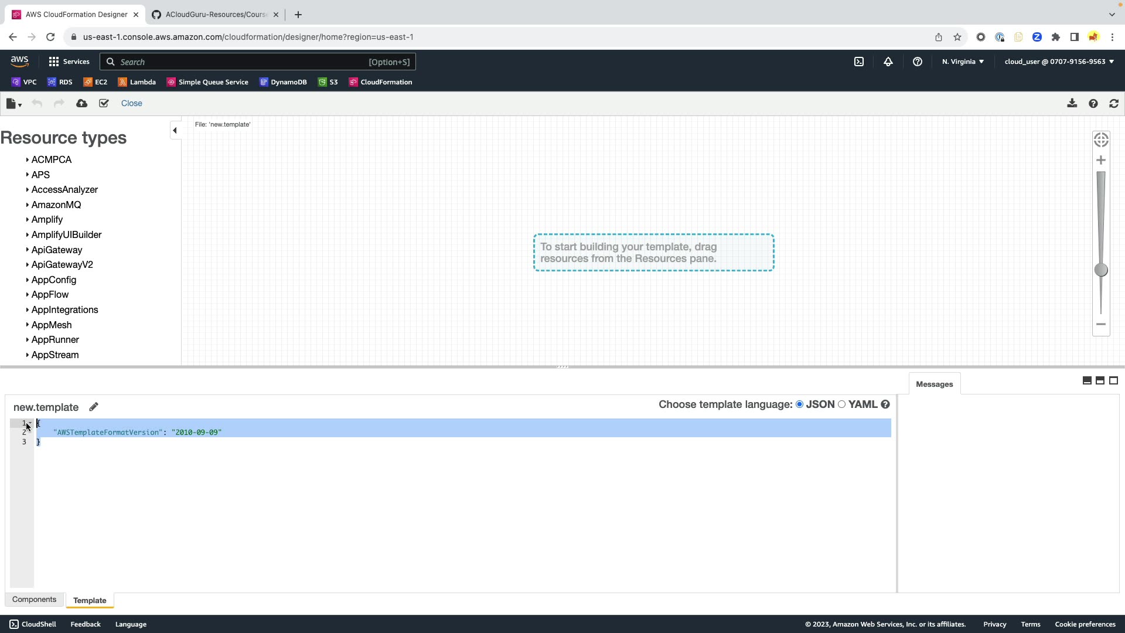Open the File menu dropdown
The height and width of the screenshot is (633, 1125).
point(13,104)
